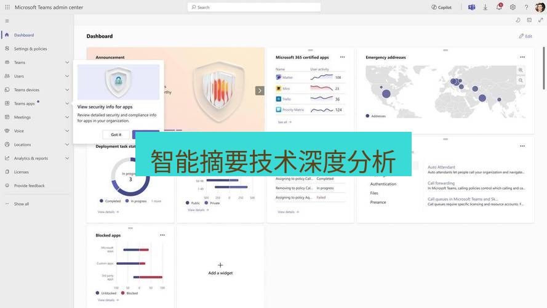Expand the Teams devices section chevron

[67, 90]
